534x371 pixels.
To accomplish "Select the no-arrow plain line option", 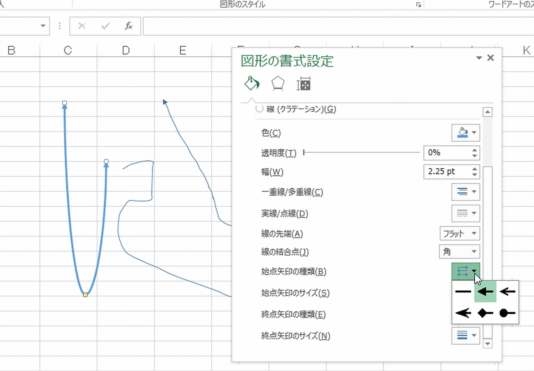I will [463, 291].
